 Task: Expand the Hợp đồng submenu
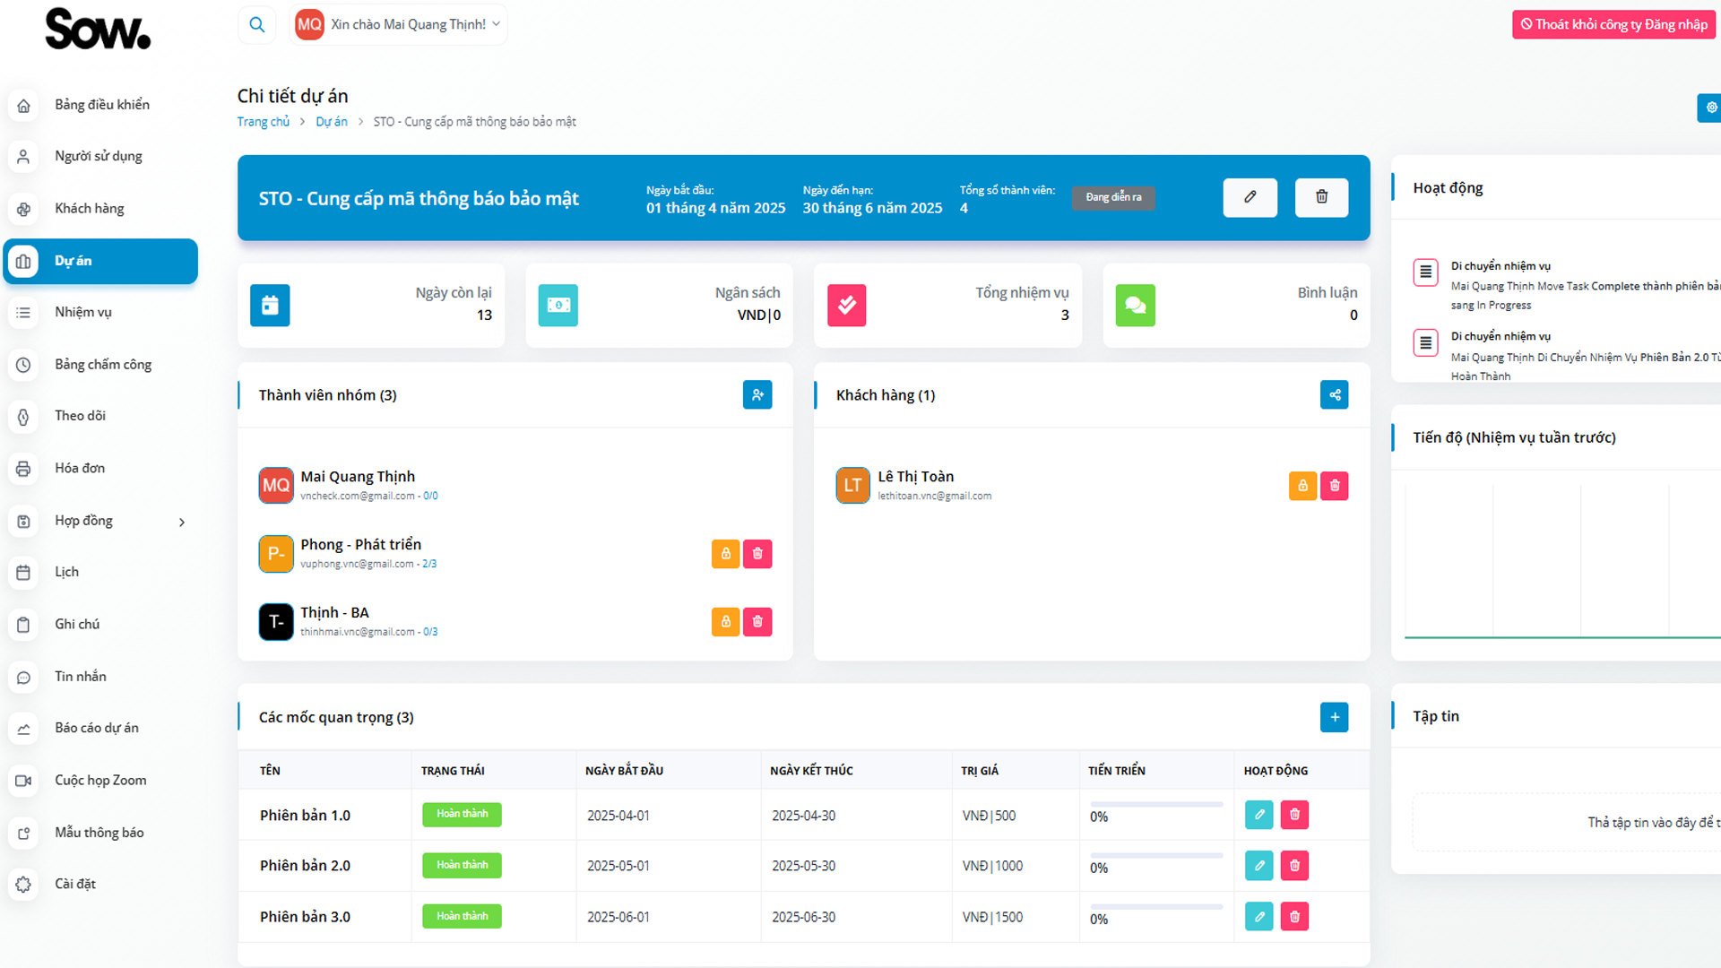pos(182,522)
